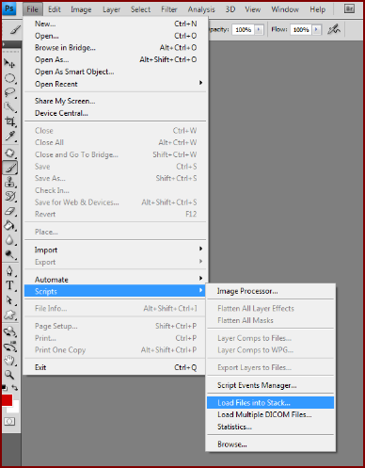
Task: Choose Share My Screen...
Action: click(116, 101)
